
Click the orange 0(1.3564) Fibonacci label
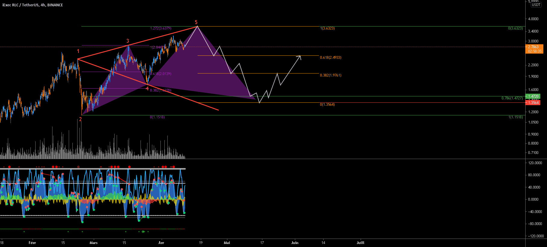pyautogui.click(x=327, y=105)
